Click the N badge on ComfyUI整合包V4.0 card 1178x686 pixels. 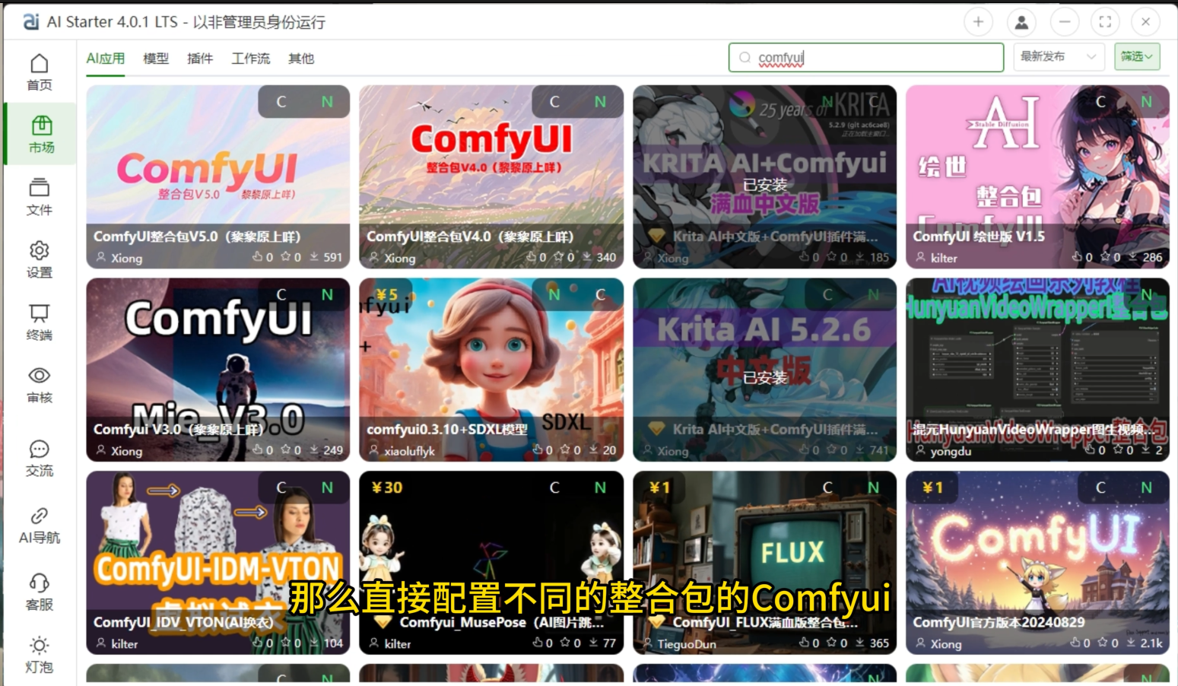coord(600,102)
